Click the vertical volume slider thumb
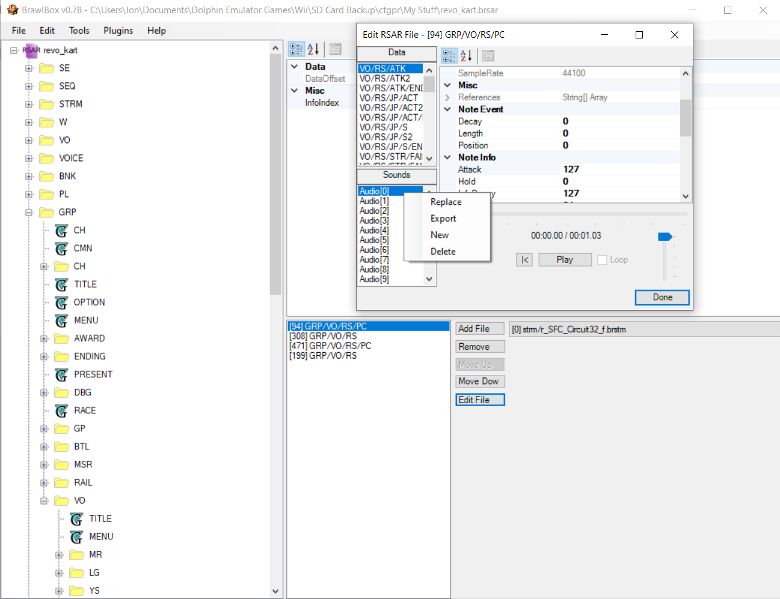This screenshot has height=599, width=780. pos(665,237)
